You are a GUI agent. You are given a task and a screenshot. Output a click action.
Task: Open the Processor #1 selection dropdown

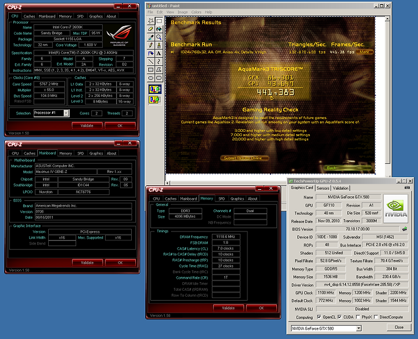(66, 113)
